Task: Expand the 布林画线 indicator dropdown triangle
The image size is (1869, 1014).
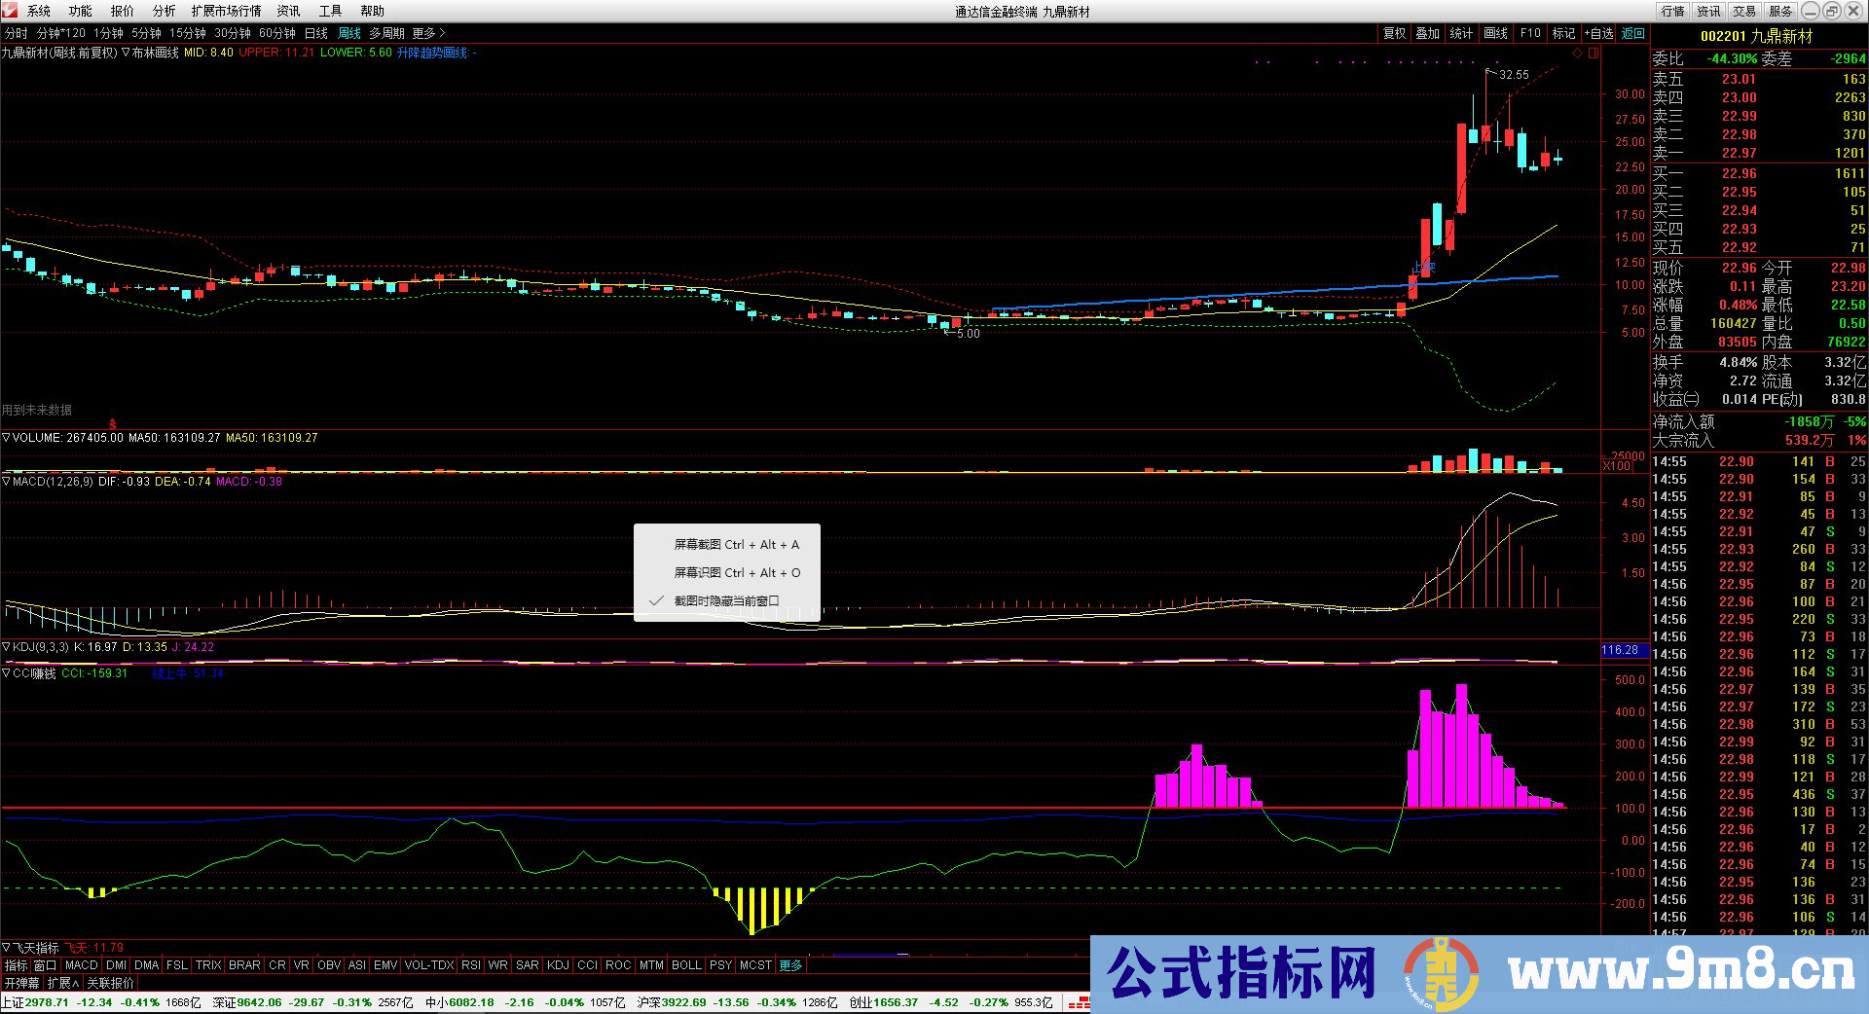Action: point(126,53)
